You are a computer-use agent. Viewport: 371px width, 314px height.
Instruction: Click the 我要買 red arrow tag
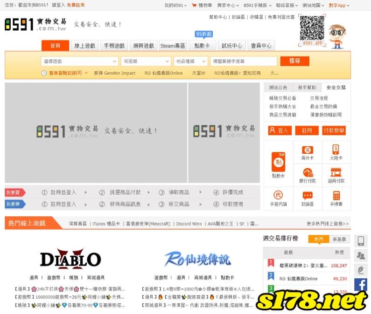point(15,192)
